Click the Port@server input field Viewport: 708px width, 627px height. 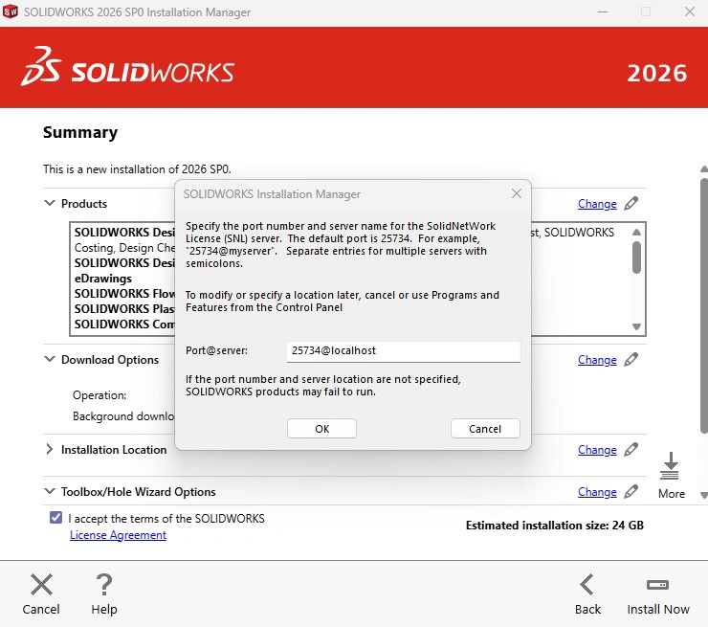pyautogui.click(x=403, y=351)
